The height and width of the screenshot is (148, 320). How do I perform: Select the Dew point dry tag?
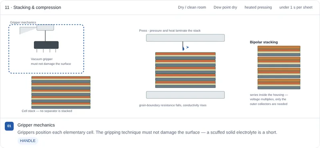click(225, 7)
